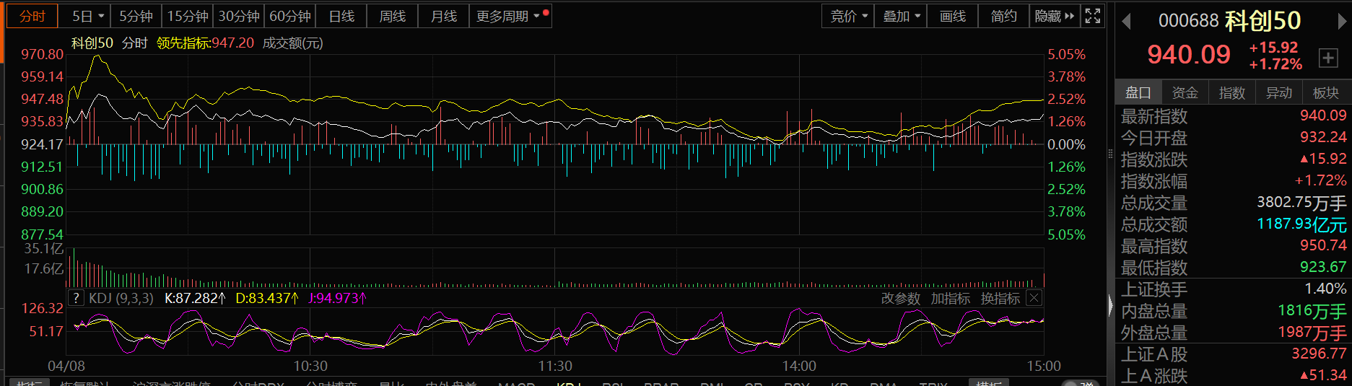The image size is (1352, 386).
Task: Switch to 30分钟 chart period
Action: point(239,16)
